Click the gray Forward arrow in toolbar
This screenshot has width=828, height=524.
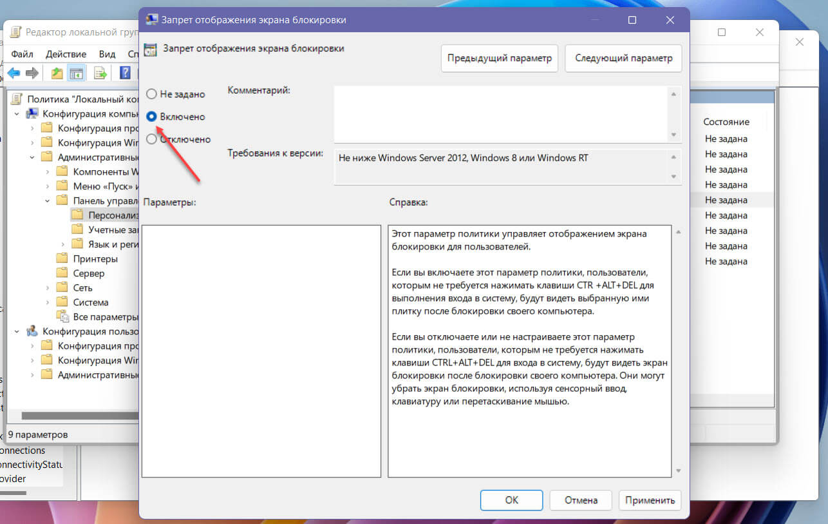32,73
